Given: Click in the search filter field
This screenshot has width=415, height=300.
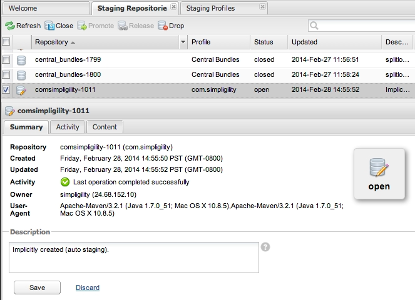Looking at the screenshot, I should pyautogui.click(x=364, y=26).
